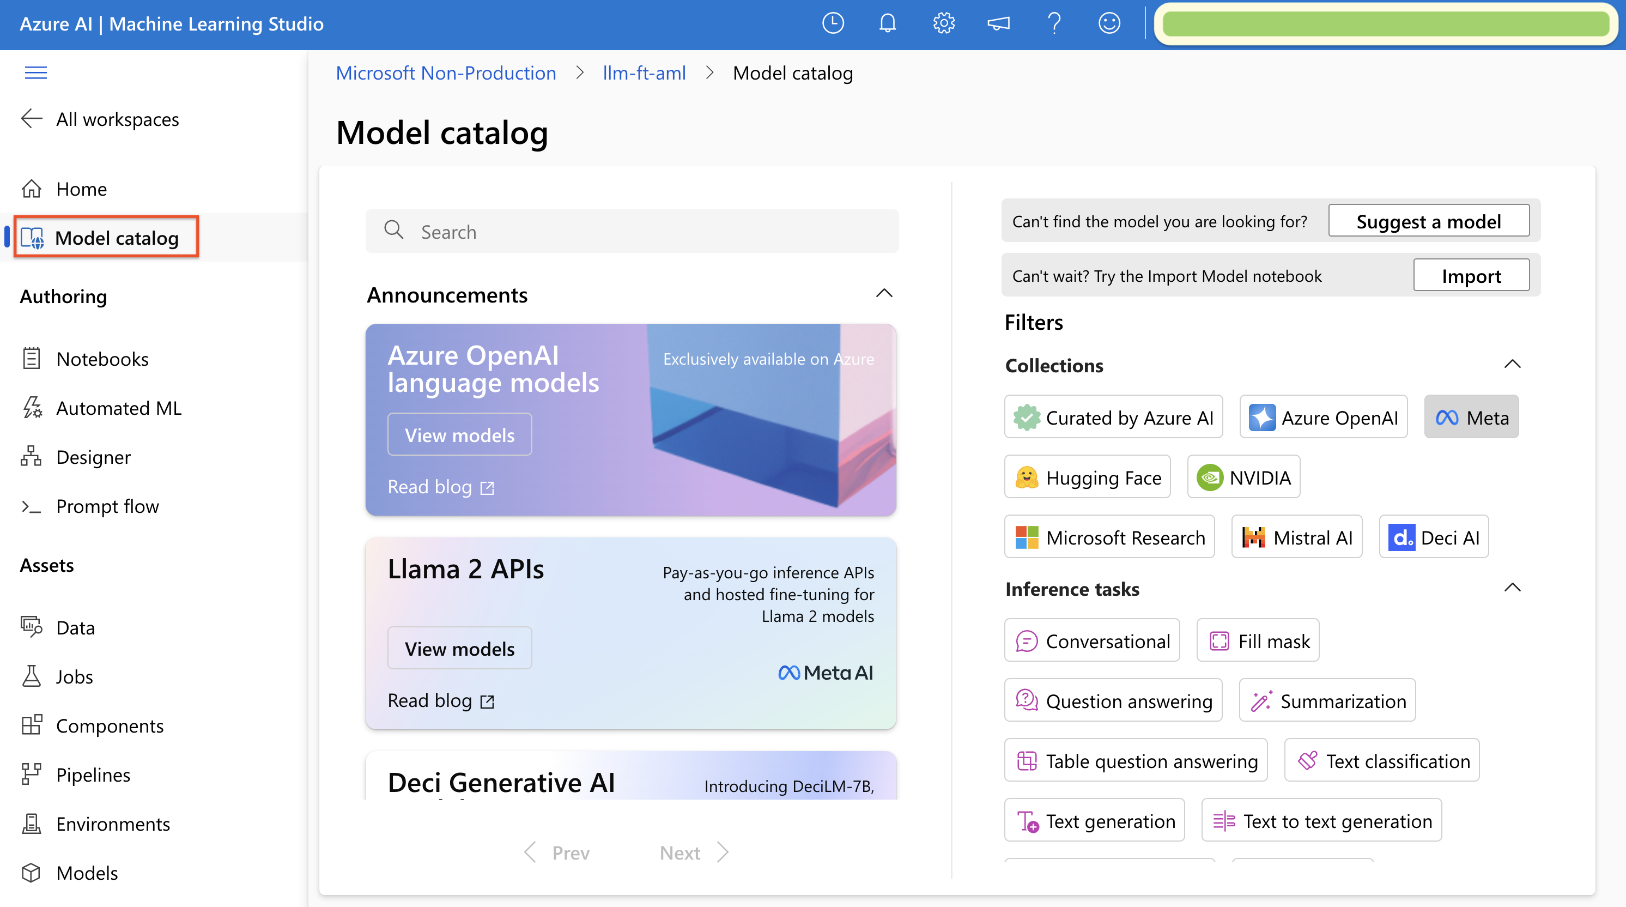The image size is (1626, 907).
Task: Collapse the Announcements section
Action: click(884, 294)
